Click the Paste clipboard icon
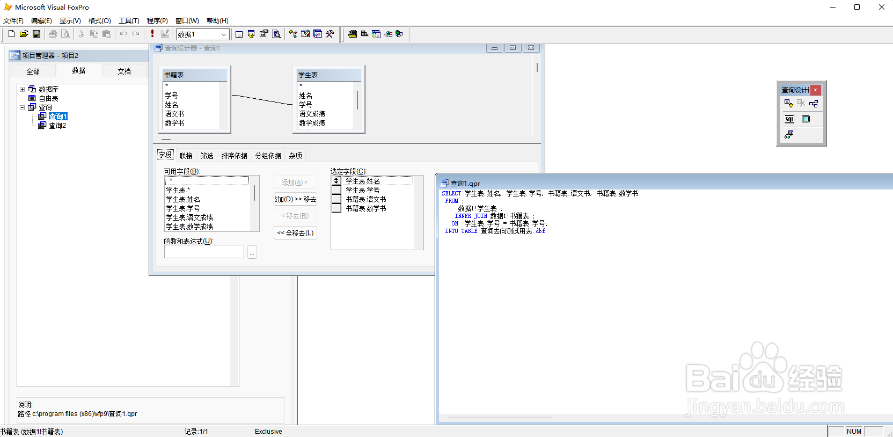This screenshot has width=893, height=437. 107,34
